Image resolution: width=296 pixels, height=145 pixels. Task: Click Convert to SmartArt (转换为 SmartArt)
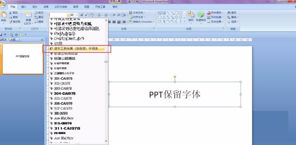[x=142, y=22]
